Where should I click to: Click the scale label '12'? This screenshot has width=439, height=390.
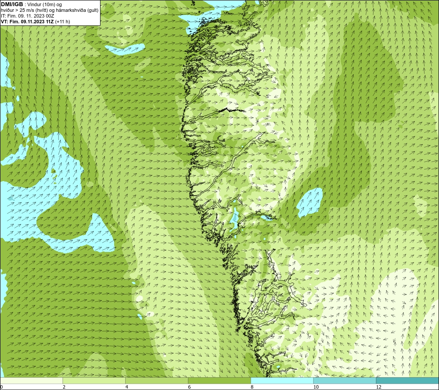[378, 387]
